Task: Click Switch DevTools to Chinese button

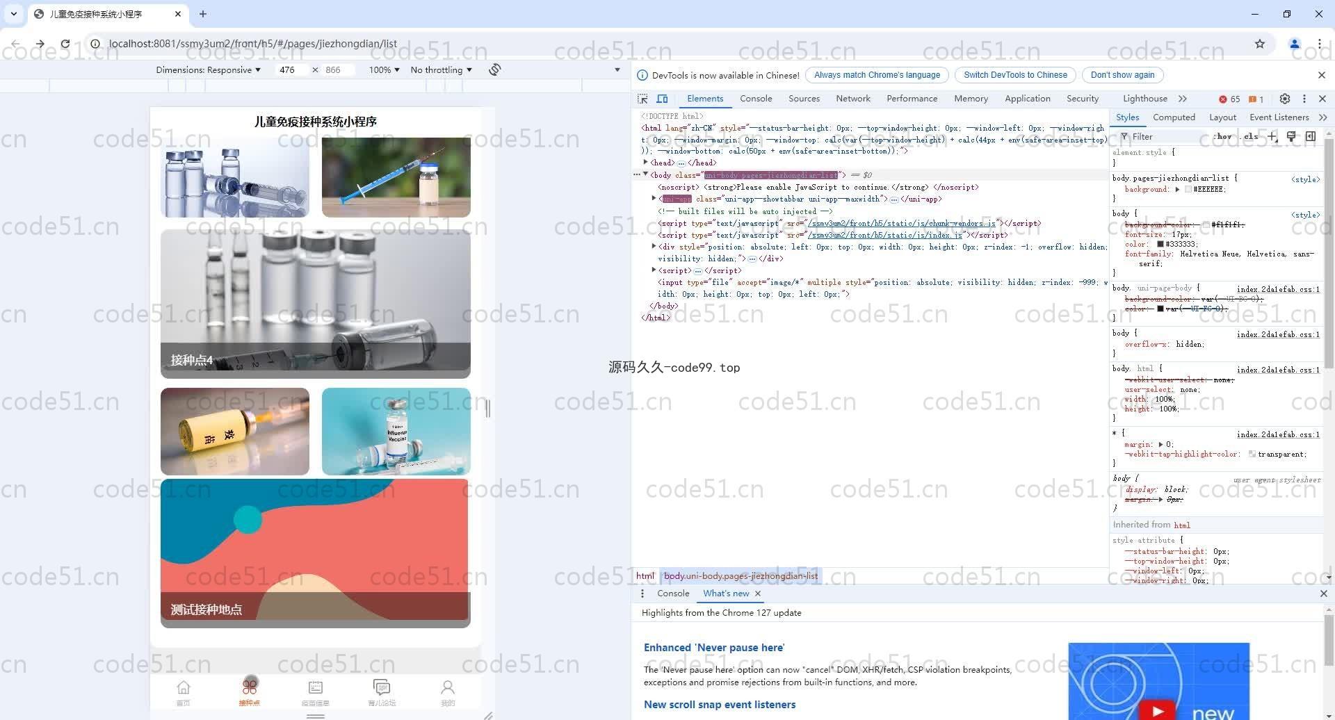Action: [x=1015, y=75]
